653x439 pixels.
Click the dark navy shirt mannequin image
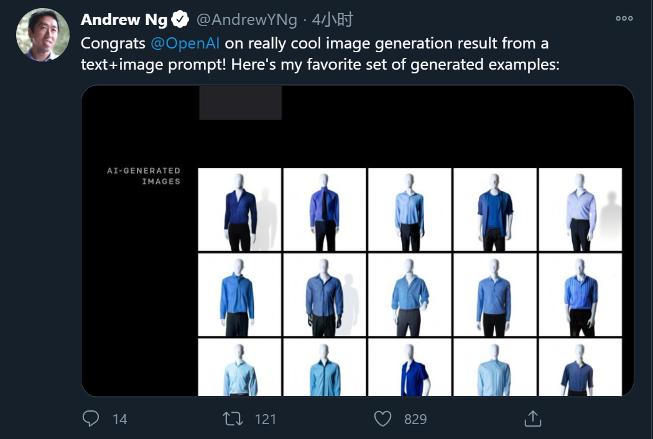click(x=239, y=210)
